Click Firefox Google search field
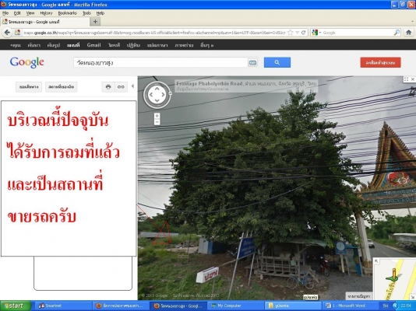 (x=357, y=33)
